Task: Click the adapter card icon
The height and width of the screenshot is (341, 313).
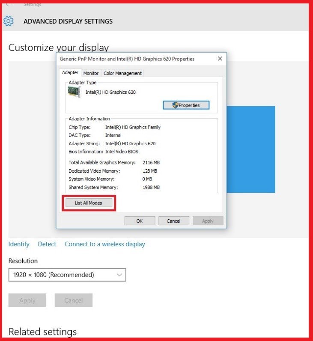Action: pos(75,92)
